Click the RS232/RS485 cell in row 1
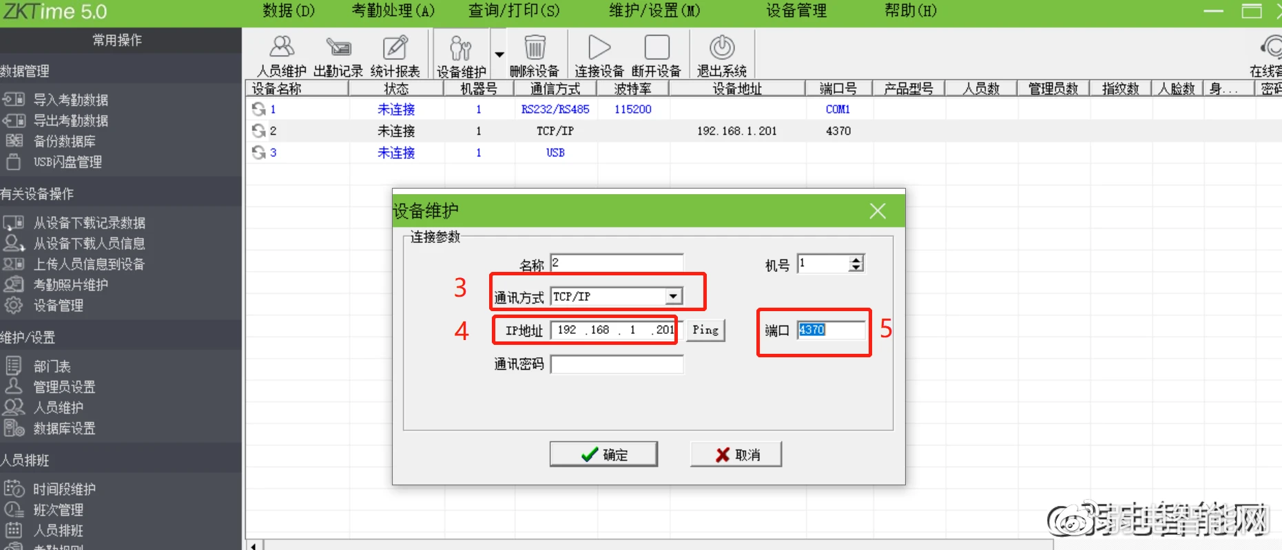The height and width of the screenshot is (550, 1282). pyautogui.click(x=555, y=109)
